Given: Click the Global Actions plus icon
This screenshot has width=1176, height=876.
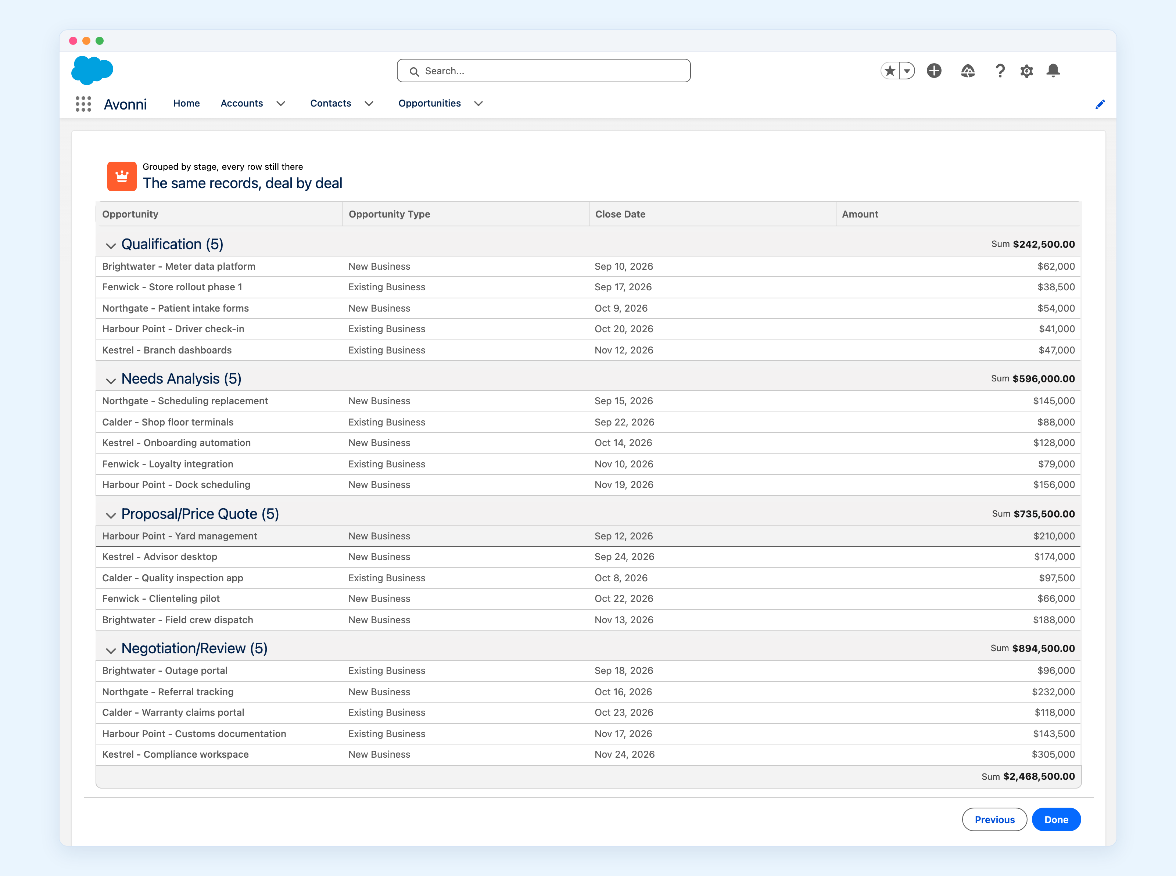Looking at the screenshot, I should point(934,71).
